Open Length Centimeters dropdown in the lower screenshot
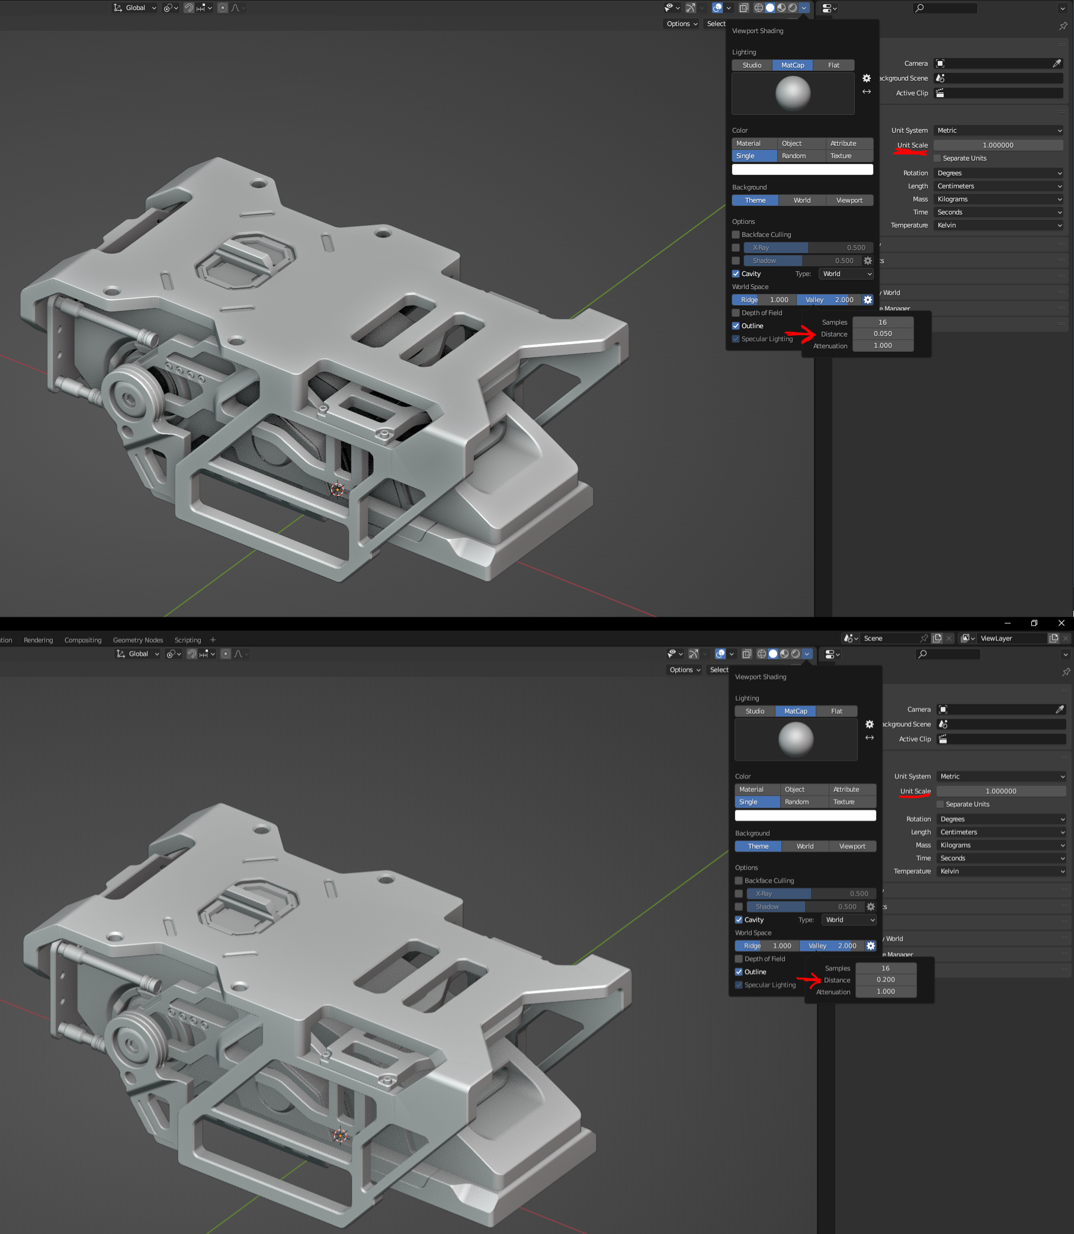This screenshot has width=1074, height=1234. pos(1002,832)
